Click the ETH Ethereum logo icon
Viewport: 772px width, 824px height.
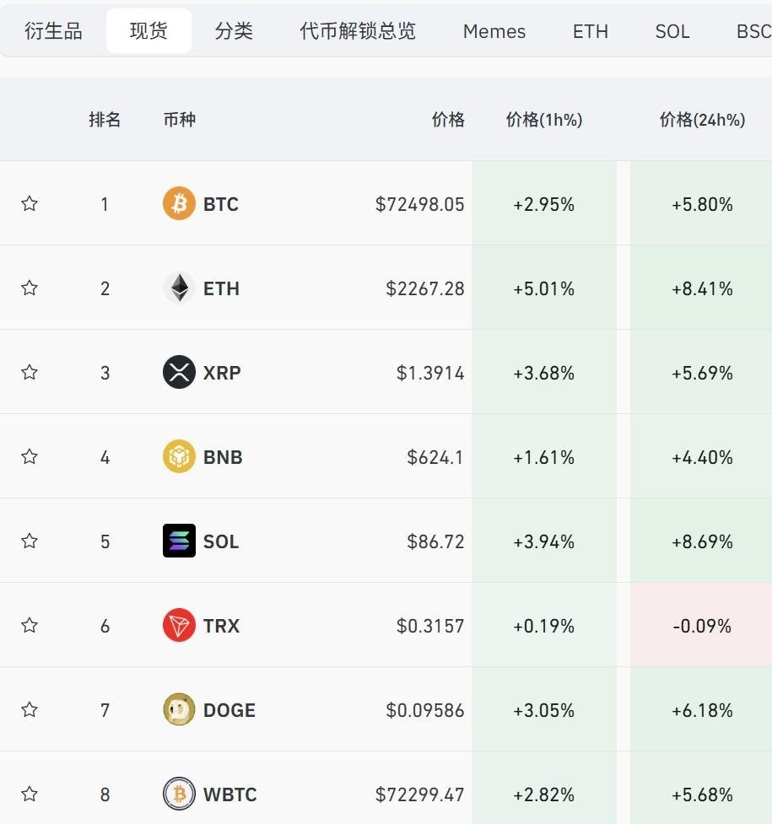pos(177,288)
